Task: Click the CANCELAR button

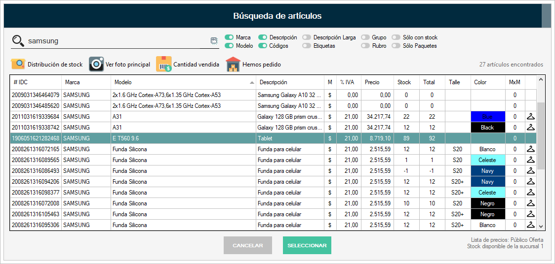Action: 248,245
